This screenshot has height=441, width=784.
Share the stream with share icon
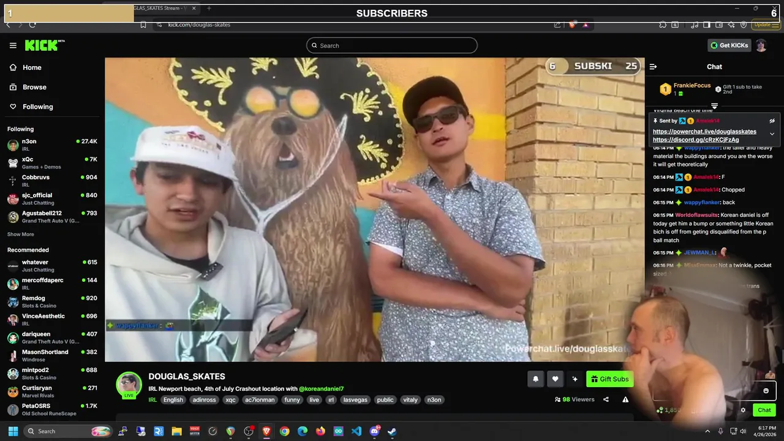[x=606, y=399]
